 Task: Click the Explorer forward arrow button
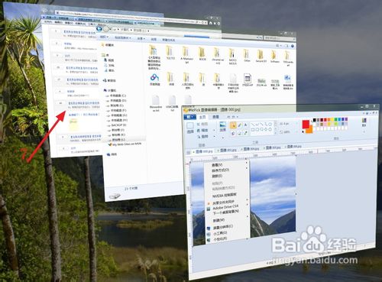coord(106,29)
